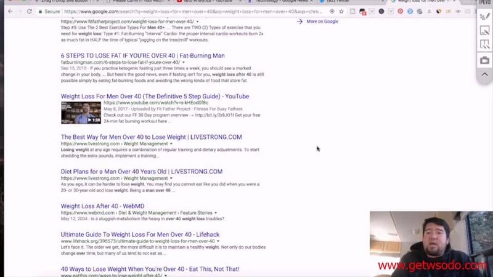Open 6 STEPS TO LOSE FAT result
493x277 pixels.
pyautogui.click(x=143, y=55)
